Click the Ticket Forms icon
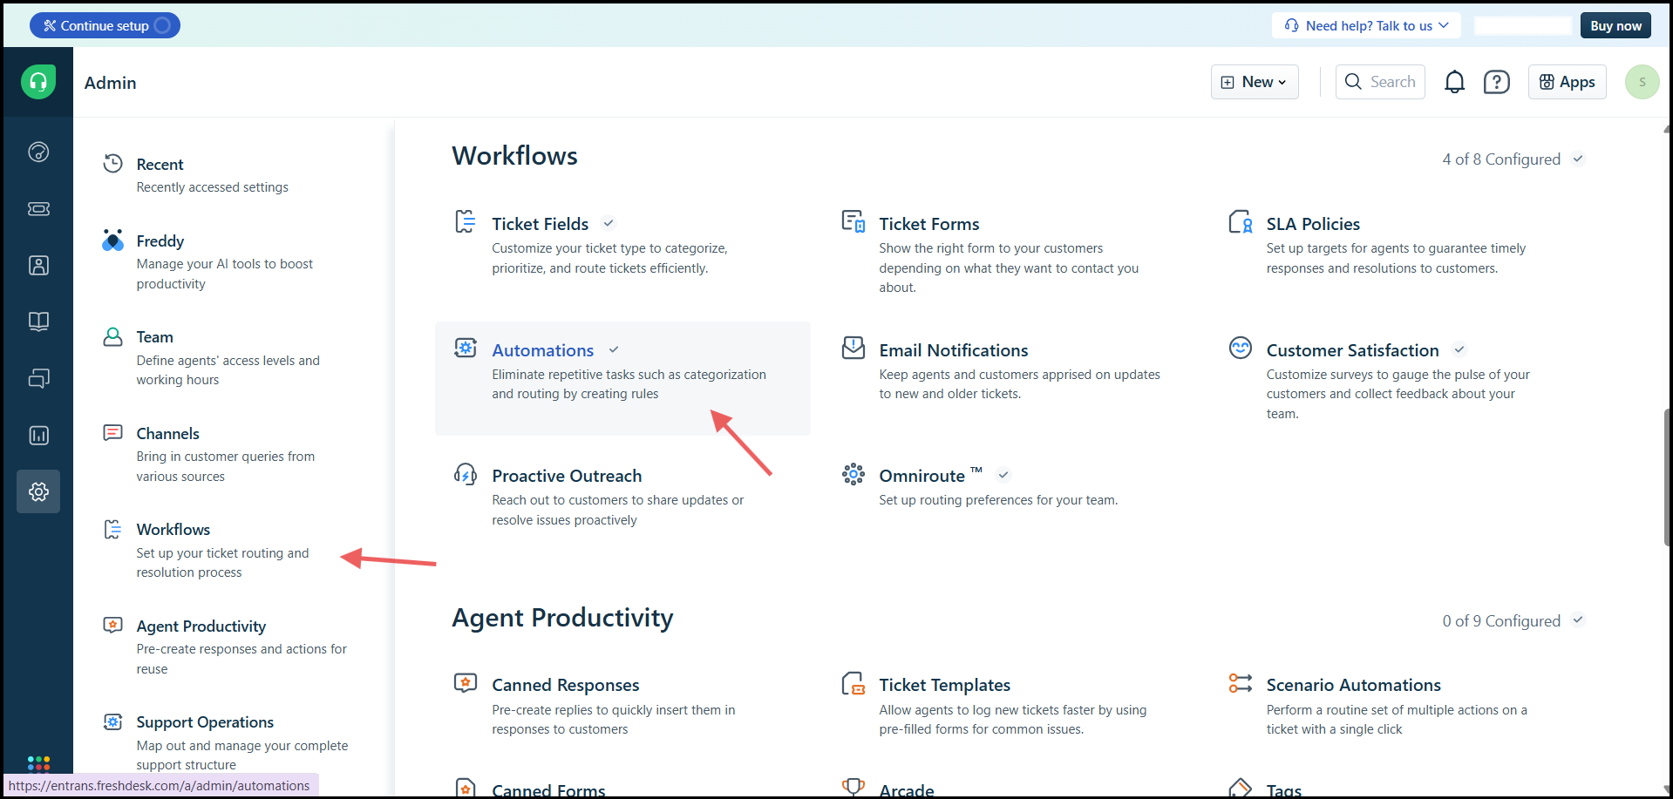Viewport: 1673px width, 799px height. (x=853, y=221)
